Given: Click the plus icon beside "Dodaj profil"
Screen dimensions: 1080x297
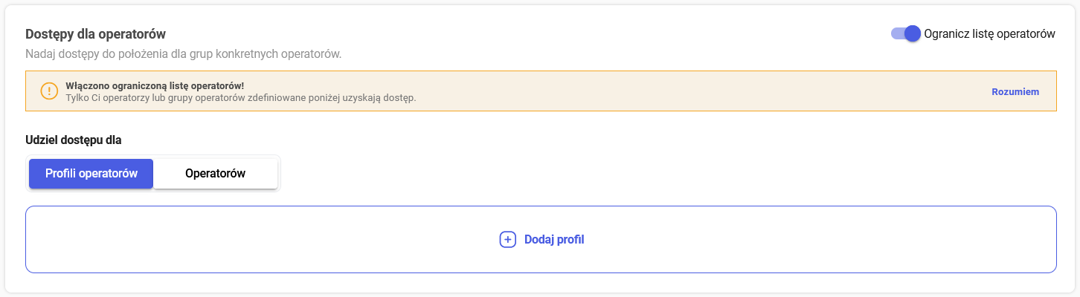Looking at the screenshot, I should 507,239.
